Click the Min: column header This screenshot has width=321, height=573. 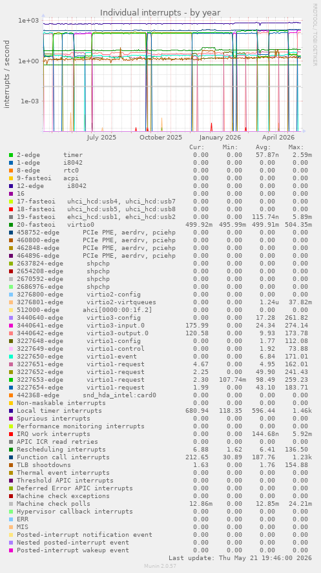[230, 147]
